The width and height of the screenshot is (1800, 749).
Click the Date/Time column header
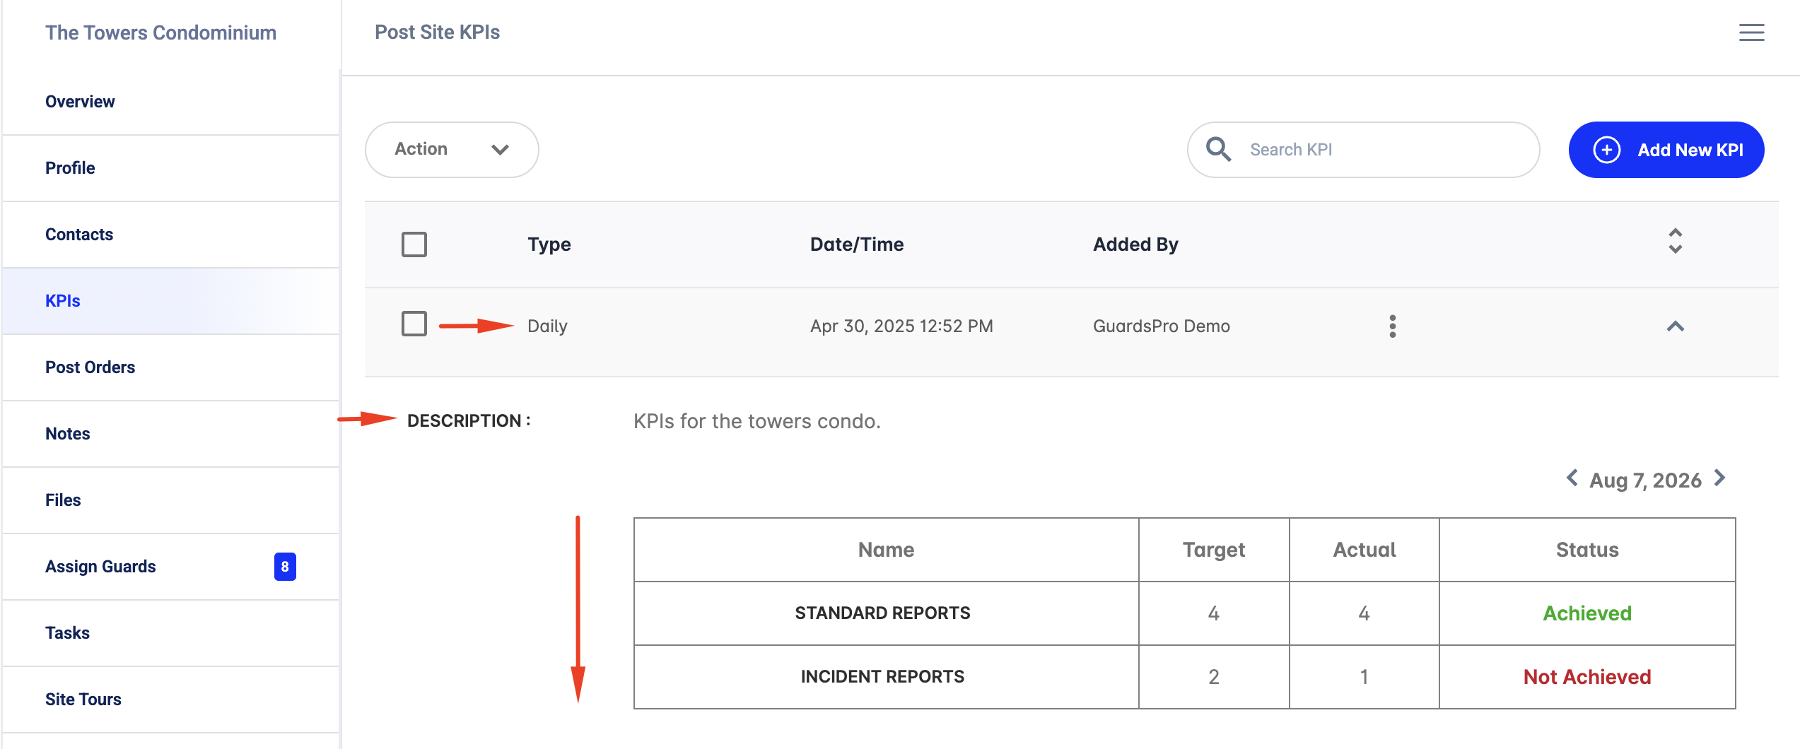[x=857, y=244]
